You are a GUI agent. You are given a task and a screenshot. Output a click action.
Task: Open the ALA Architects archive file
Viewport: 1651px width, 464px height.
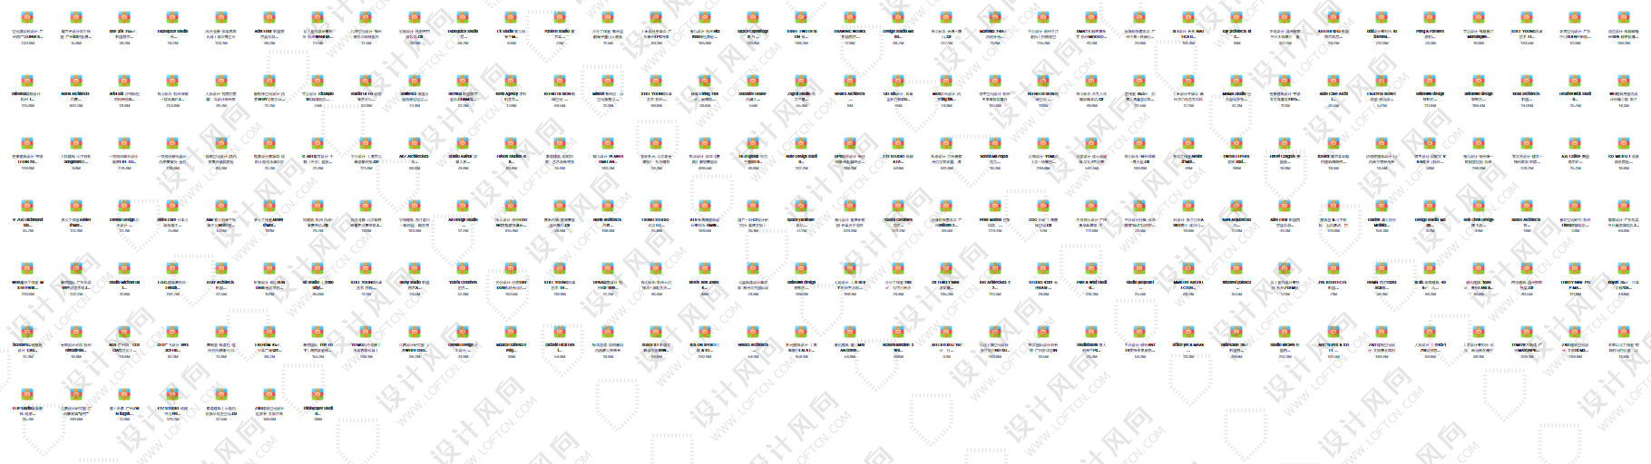[415, 143]
